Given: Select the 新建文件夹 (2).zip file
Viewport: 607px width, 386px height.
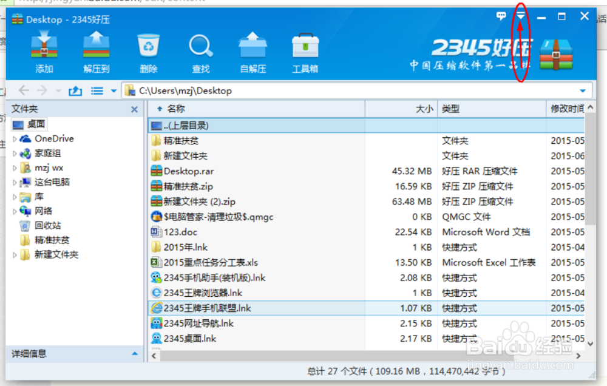Looking at the screenshot, I should click(366, 201).
